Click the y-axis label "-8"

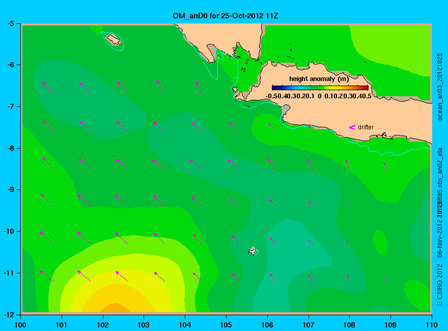click(x=10, y=148)
